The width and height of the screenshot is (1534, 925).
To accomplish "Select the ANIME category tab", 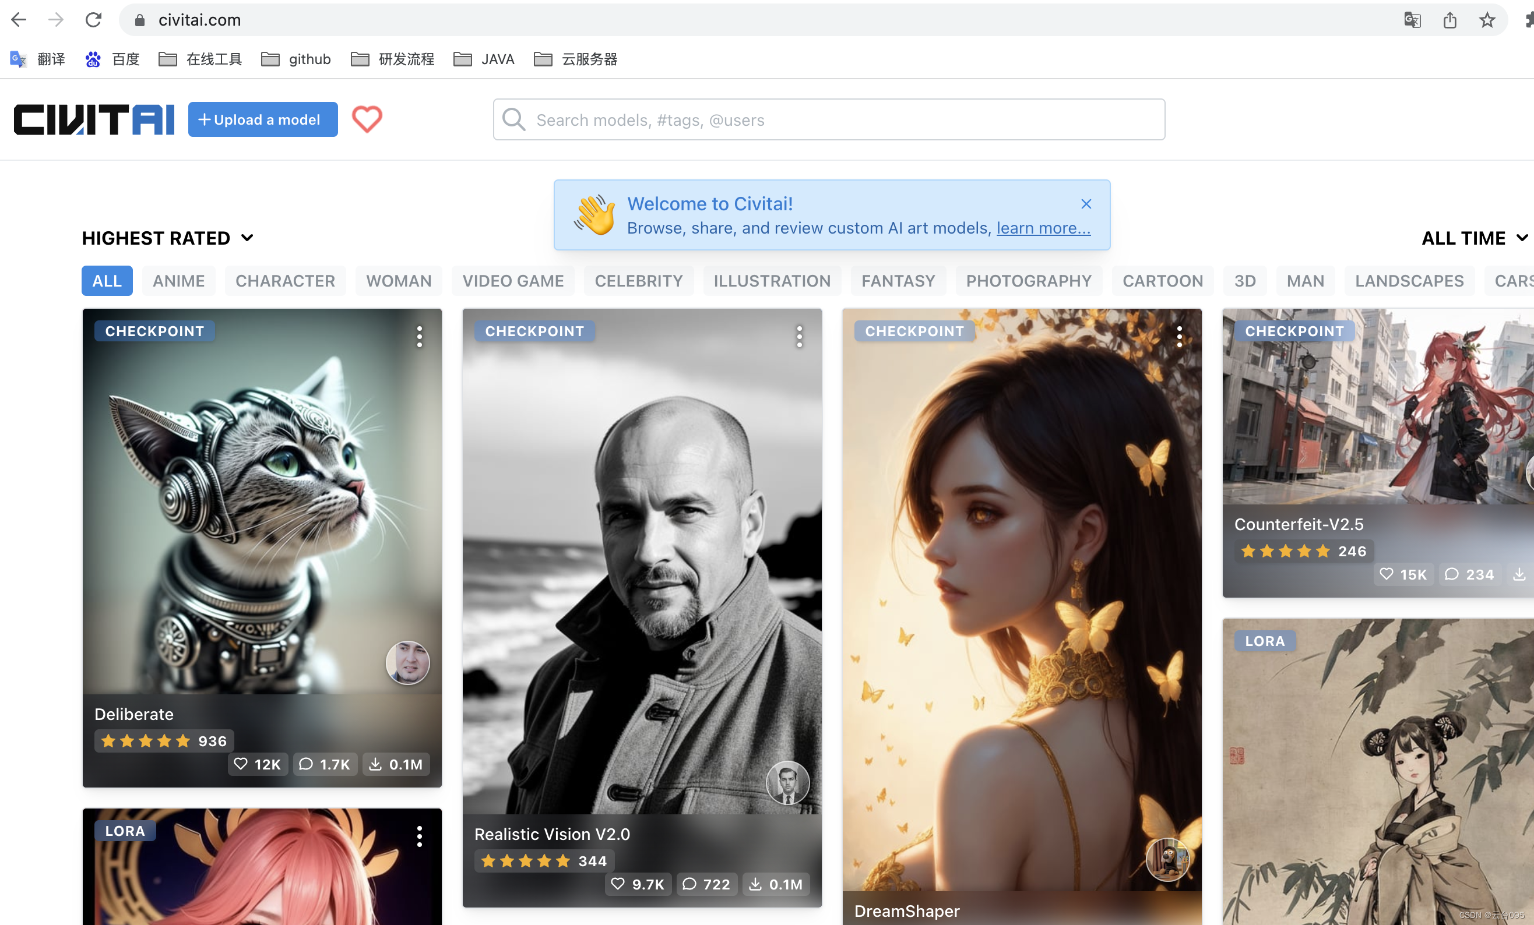I will pyautogui.click(x=178, y=281).
